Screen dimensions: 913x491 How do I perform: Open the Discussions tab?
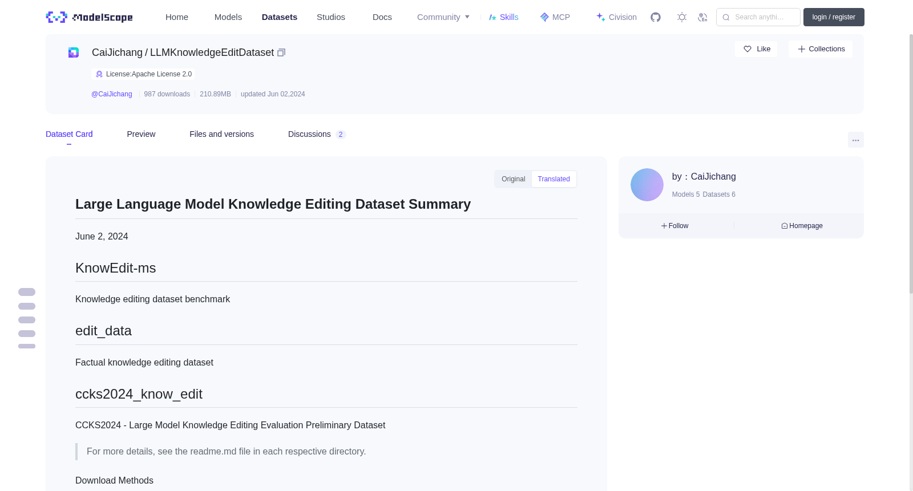pos(317,134)
